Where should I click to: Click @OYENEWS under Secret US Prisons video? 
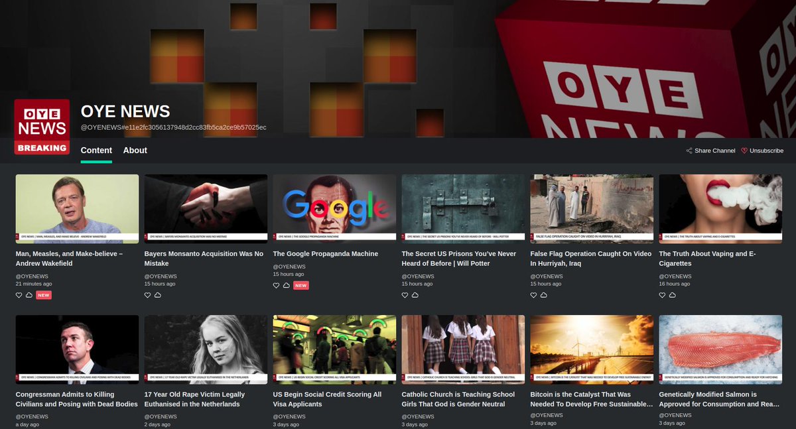pyautogui.click(x=418, y=276)
